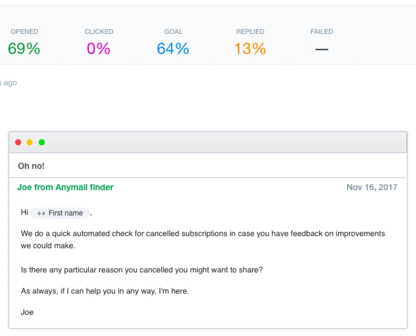
Task: Click the "Joe" signature at email bottom
Action: click(27, 312)
